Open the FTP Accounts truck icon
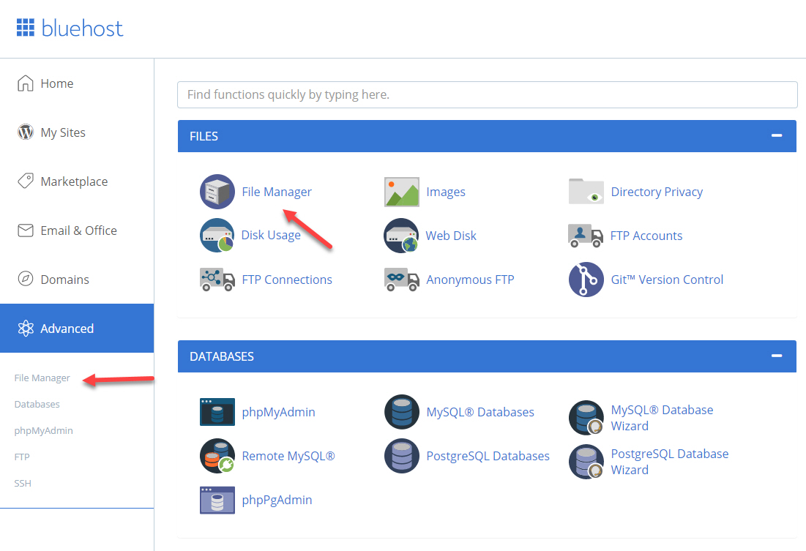The image size is (806, 551). [x=586, y=236]
